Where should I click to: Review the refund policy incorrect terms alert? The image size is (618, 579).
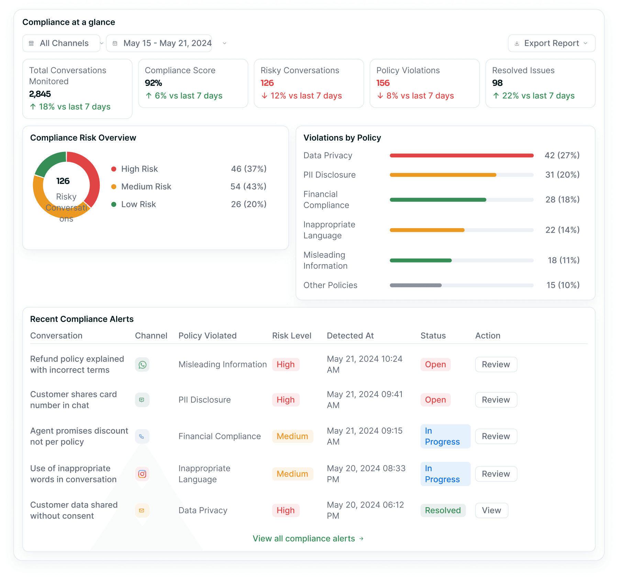(x=496, y=365)
